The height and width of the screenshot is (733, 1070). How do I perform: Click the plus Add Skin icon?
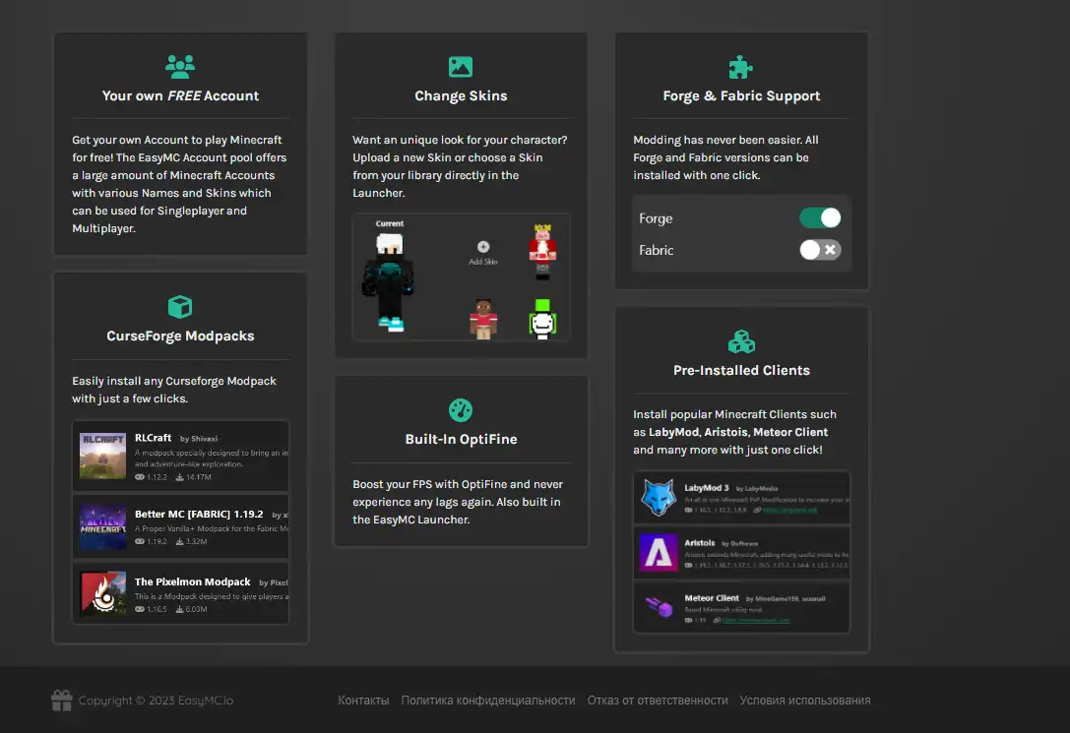point(483,247)
